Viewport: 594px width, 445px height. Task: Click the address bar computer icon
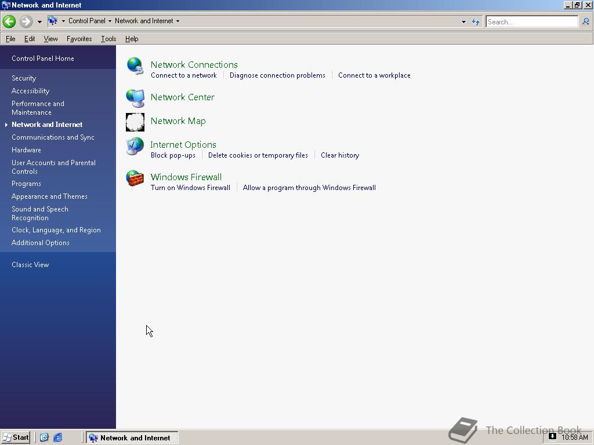[53, 21]
